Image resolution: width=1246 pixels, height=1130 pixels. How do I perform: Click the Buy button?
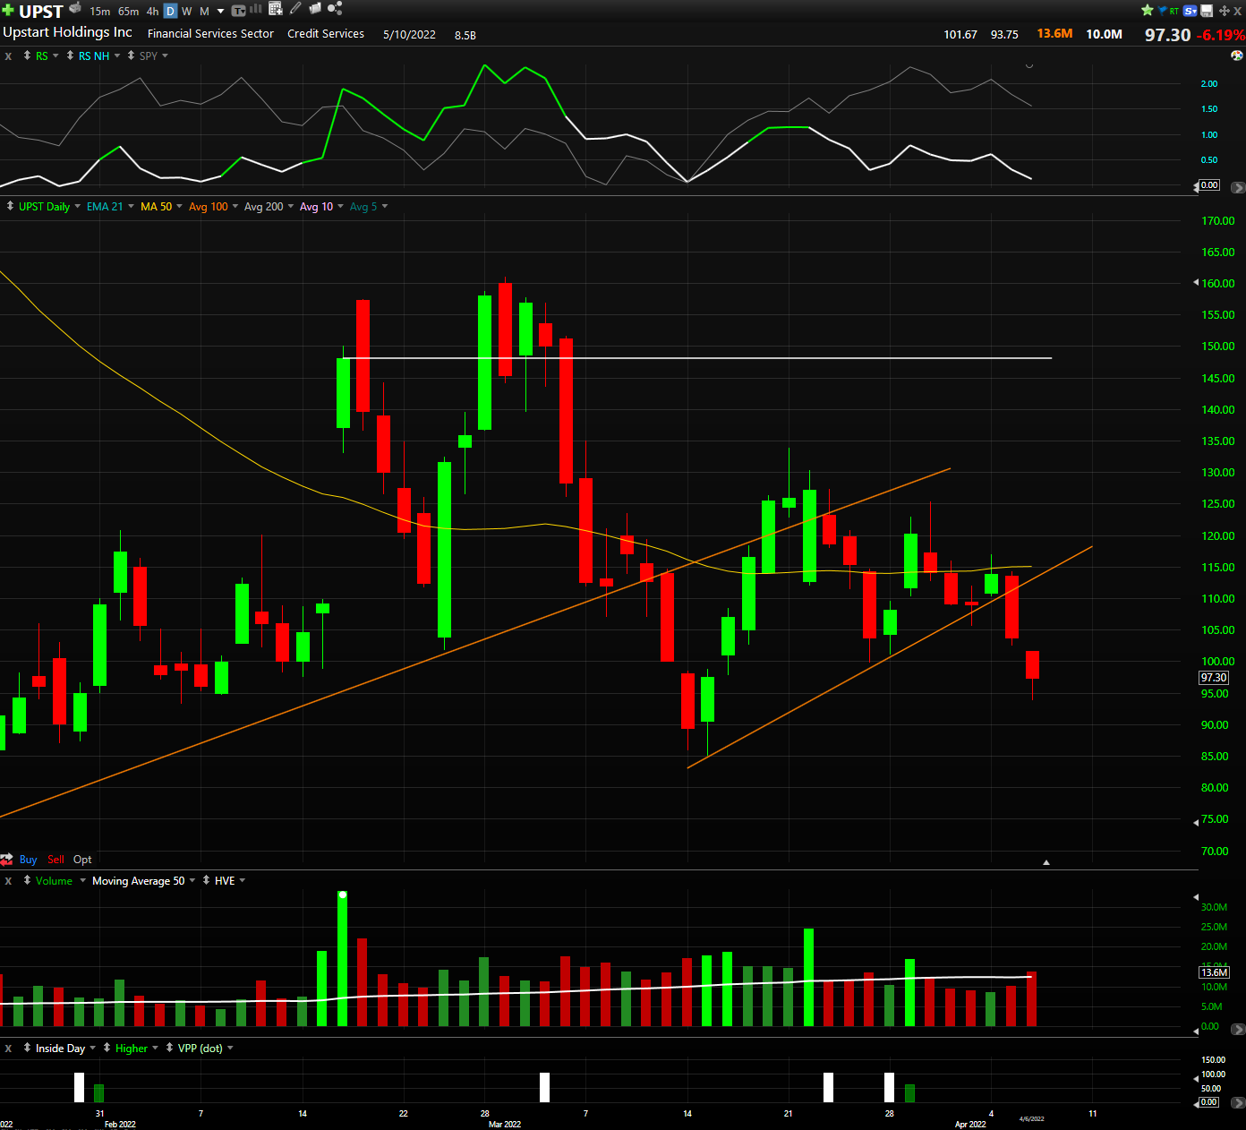click(29, 860)
